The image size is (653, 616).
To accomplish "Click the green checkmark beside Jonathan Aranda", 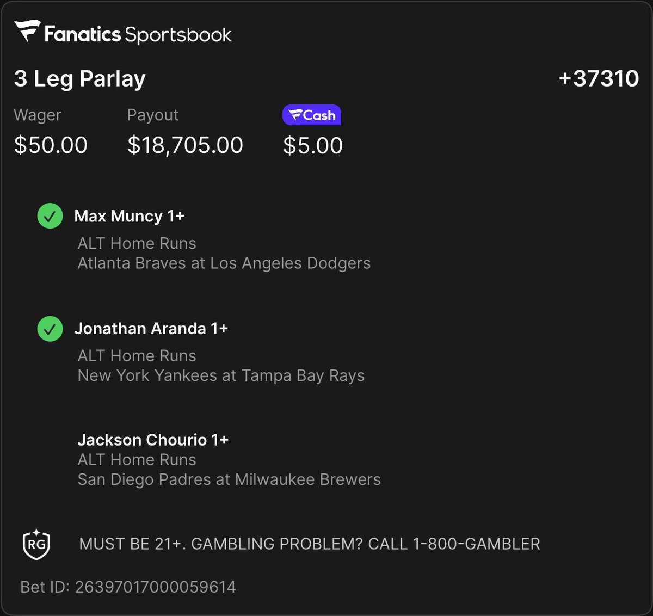I will point(50,329).
